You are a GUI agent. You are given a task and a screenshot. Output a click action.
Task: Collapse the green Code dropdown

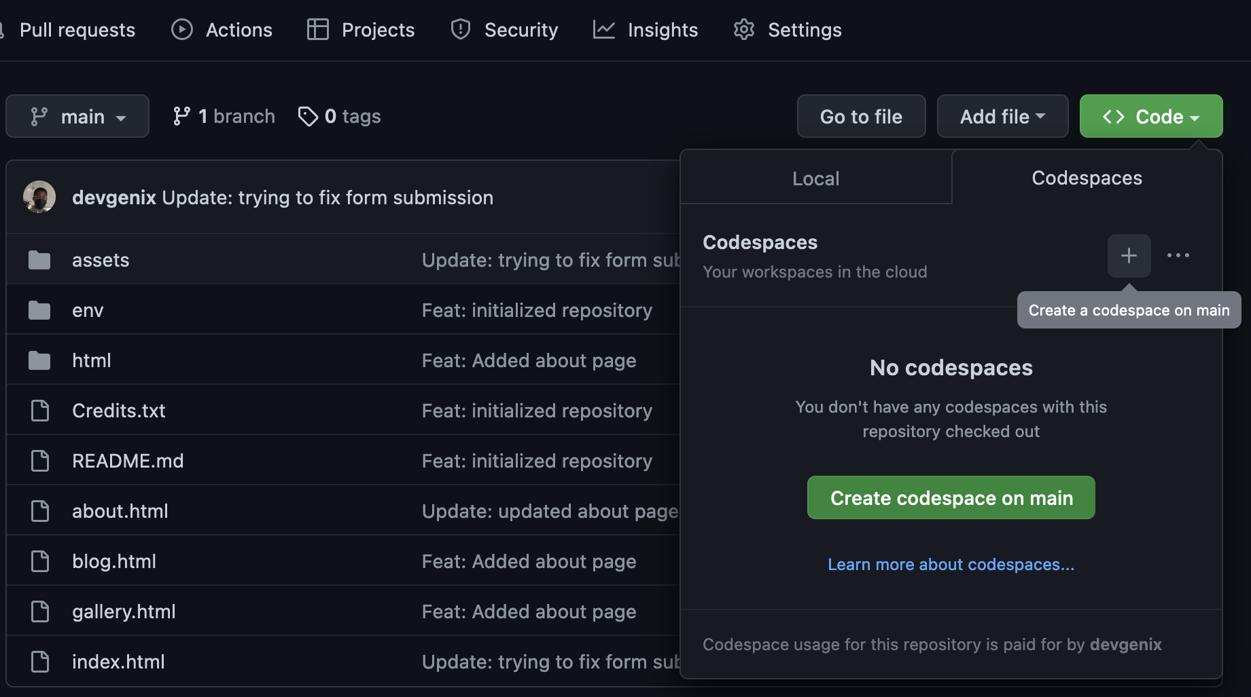point(1151,116)
